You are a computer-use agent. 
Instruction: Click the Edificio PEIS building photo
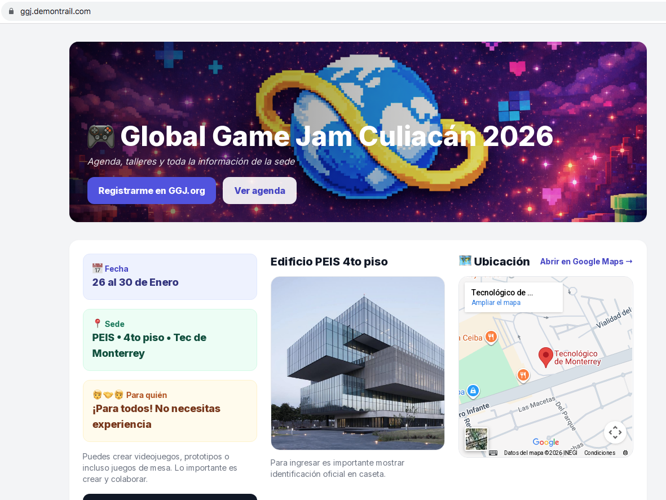tap(358, 363)
